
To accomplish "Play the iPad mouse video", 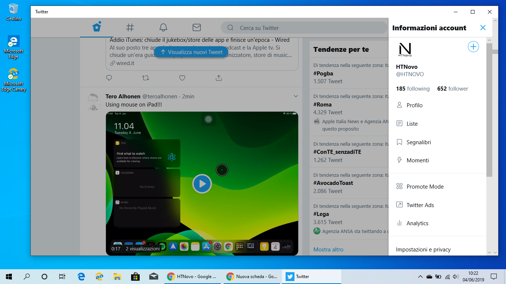I will pos(202,184).
